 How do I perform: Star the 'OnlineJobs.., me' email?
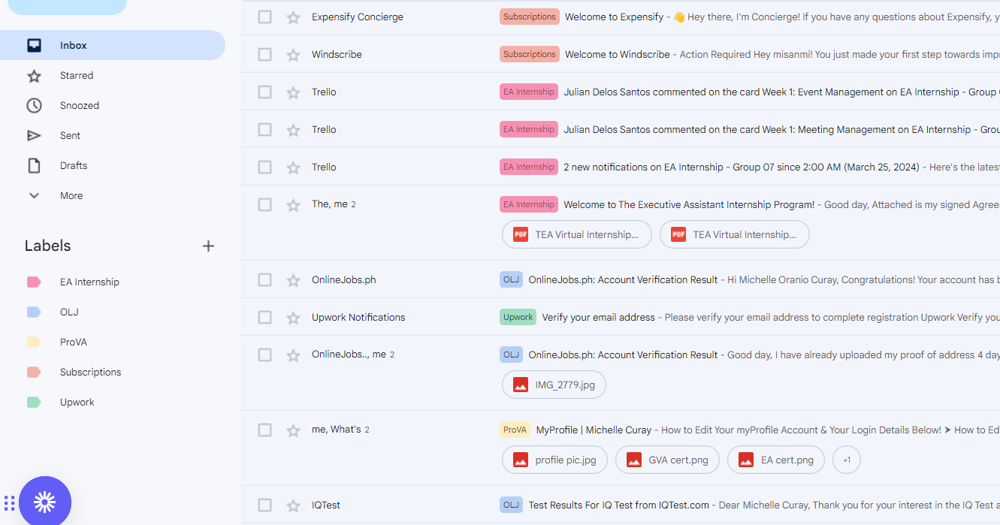(293, 355)
